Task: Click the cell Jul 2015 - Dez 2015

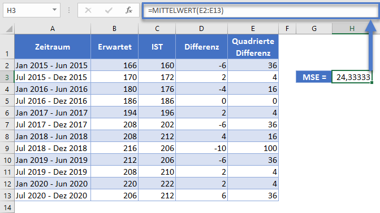Action: 53,77
